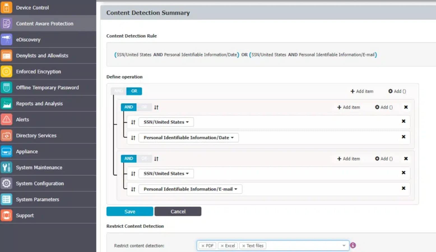Cancel the operation editing
Viewport: 436px width, 252px height.
(178, 211)
